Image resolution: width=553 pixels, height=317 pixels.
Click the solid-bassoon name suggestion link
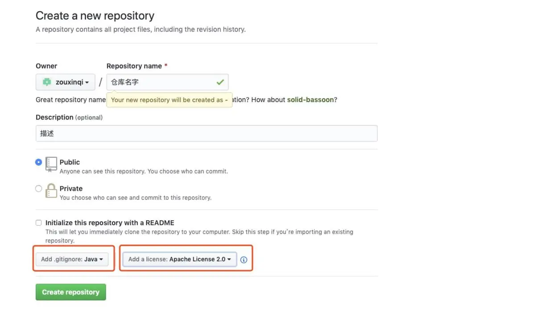pos(310,100)
